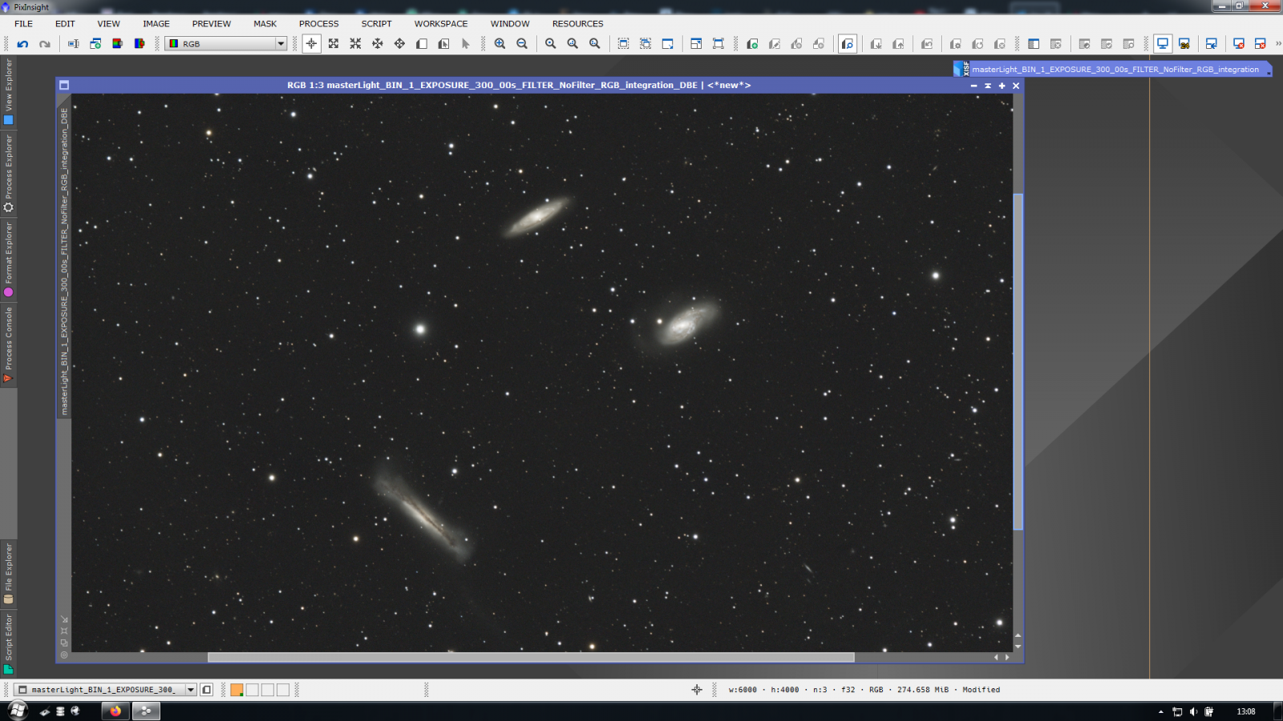The image size is (1283, 721).
Task: Open the Process Explorer side tab
Action: [x=9, y=173]
